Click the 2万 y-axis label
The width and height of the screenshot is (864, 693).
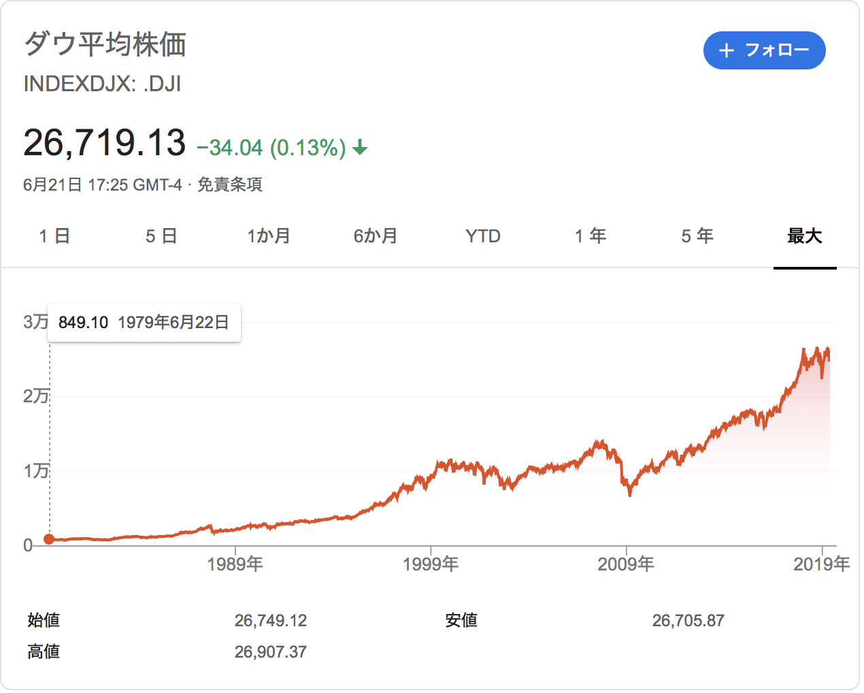36,396
